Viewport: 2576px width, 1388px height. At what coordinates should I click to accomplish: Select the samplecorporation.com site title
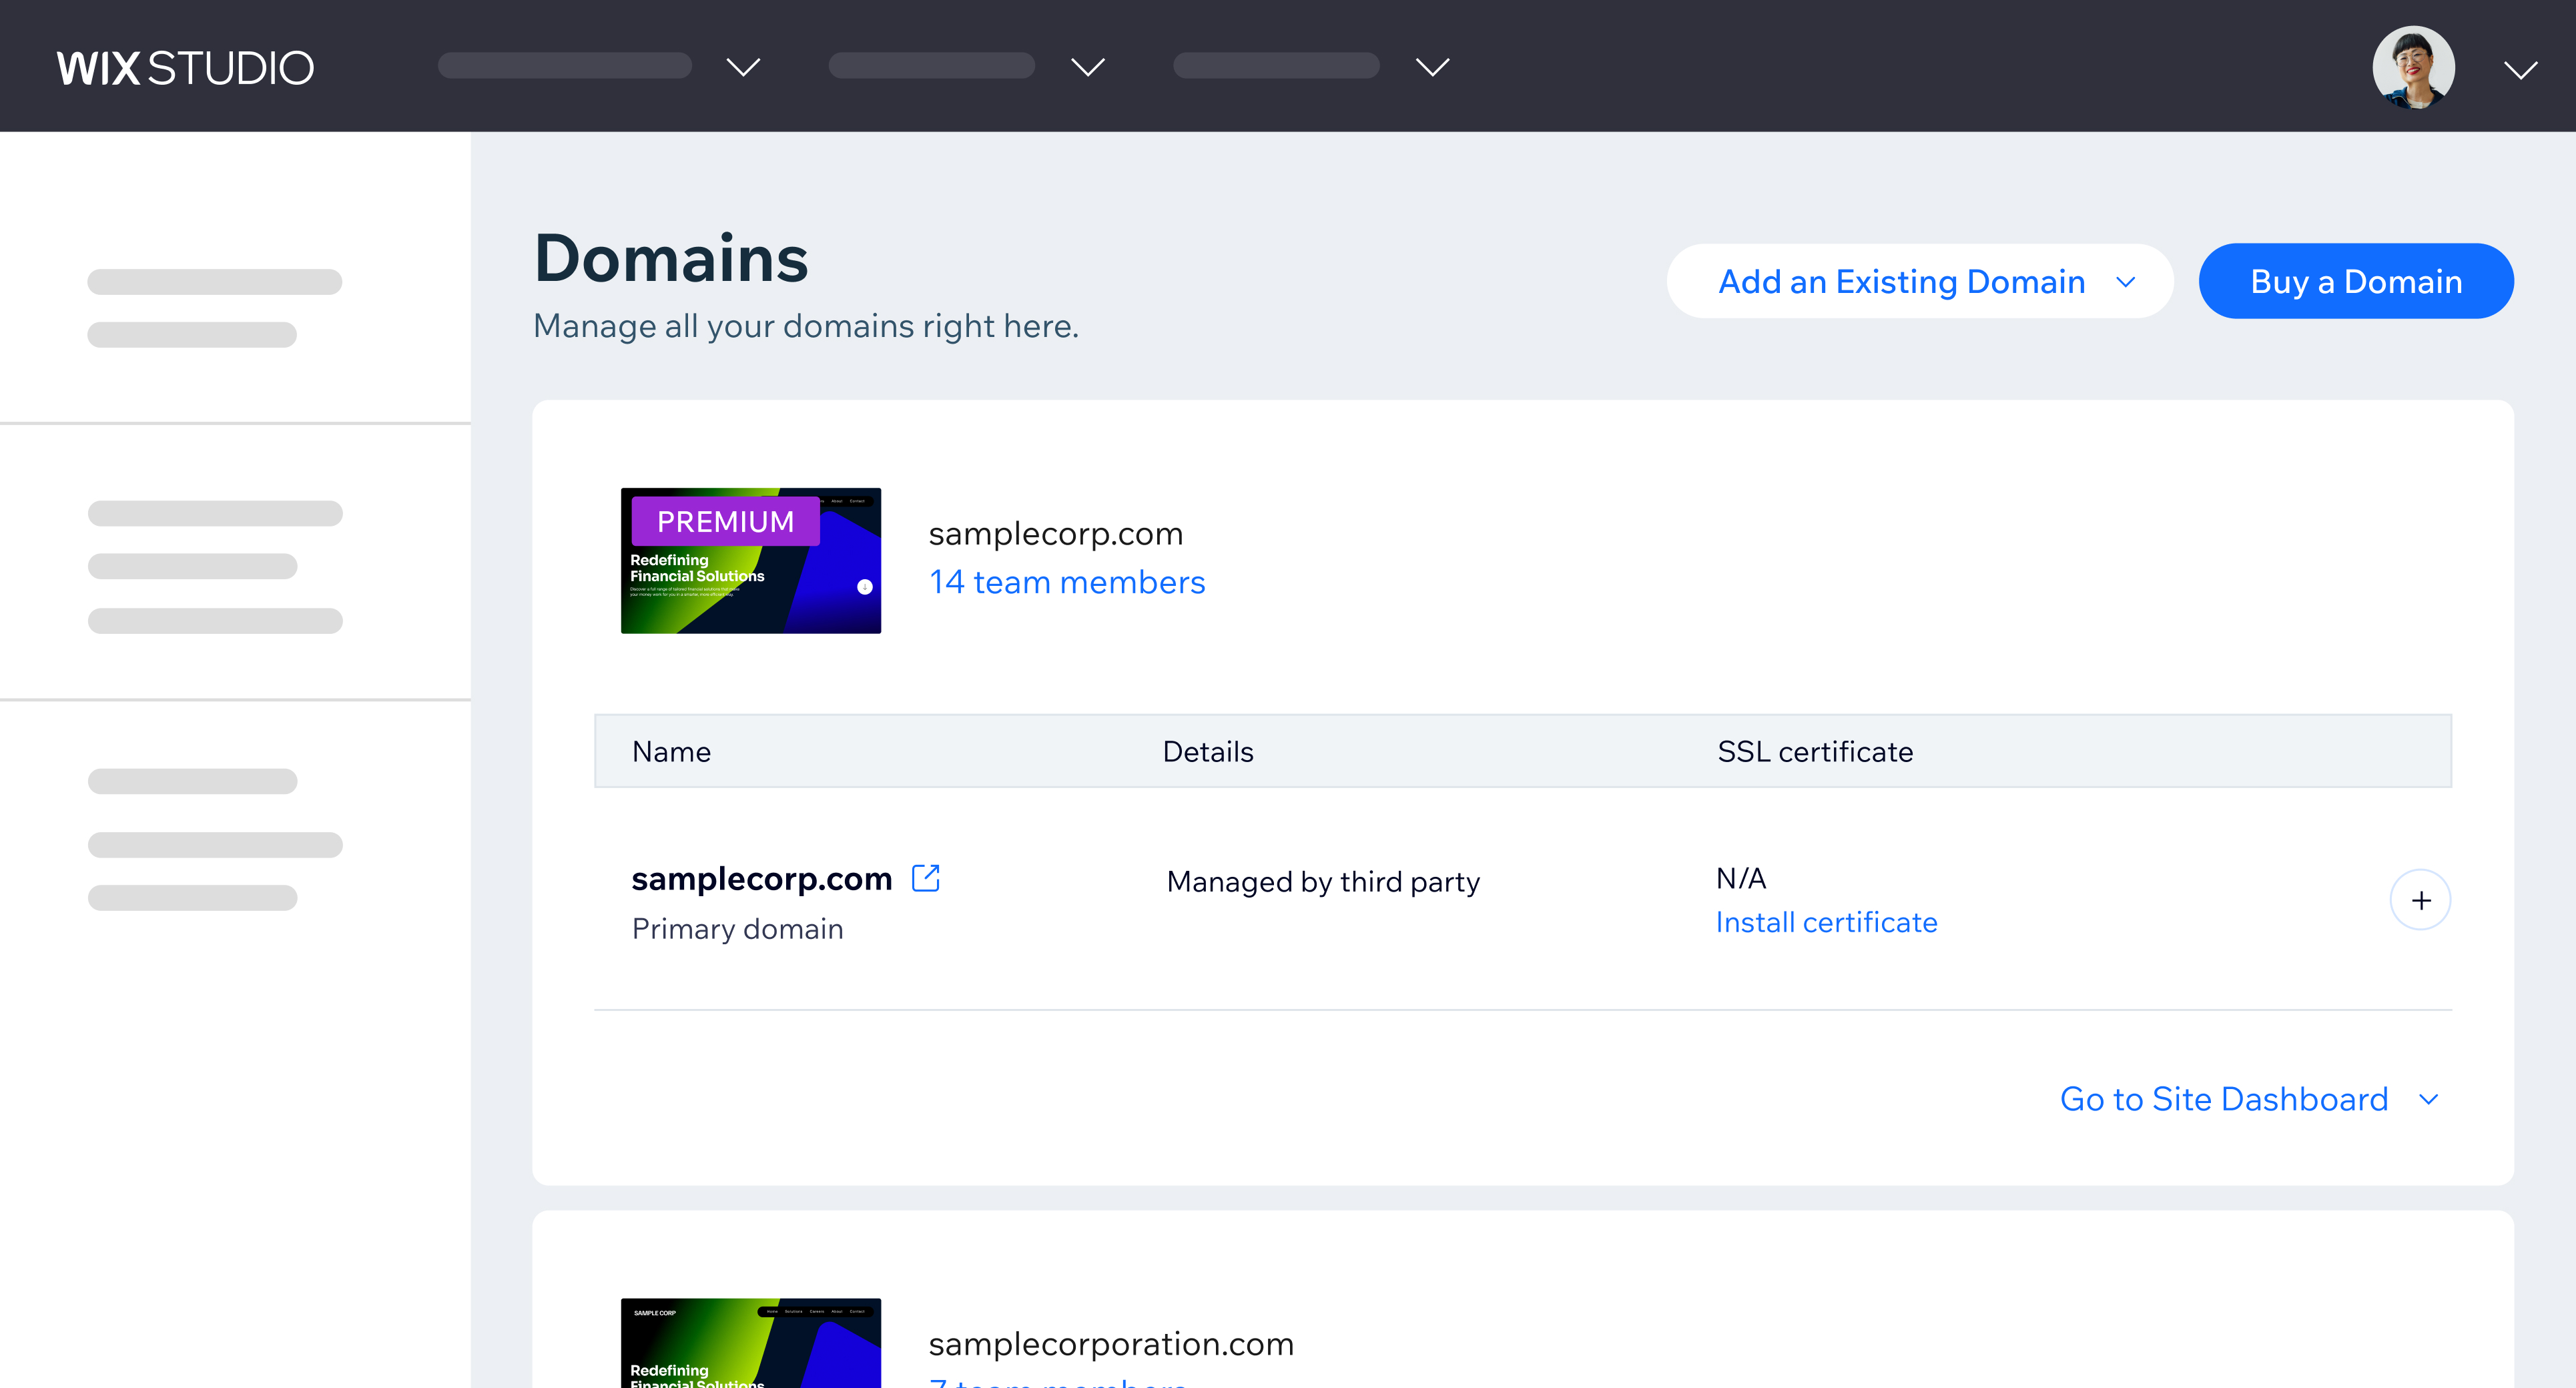coord(1111,1344)
